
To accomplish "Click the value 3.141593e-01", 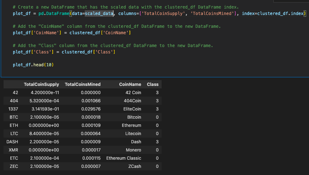I will click(45, 109).
